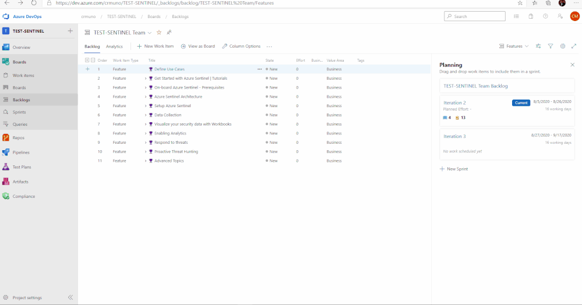This screenshot has height=305, width=582.
Task: Click the Search input field
Action: 475,16
